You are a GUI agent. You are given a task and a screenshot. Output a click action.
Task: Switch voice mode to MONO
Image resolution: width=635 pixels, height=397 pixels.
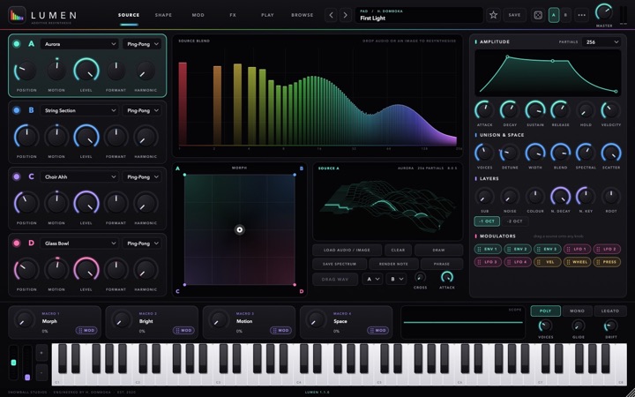pyautogui.click(x=577, y=311)
